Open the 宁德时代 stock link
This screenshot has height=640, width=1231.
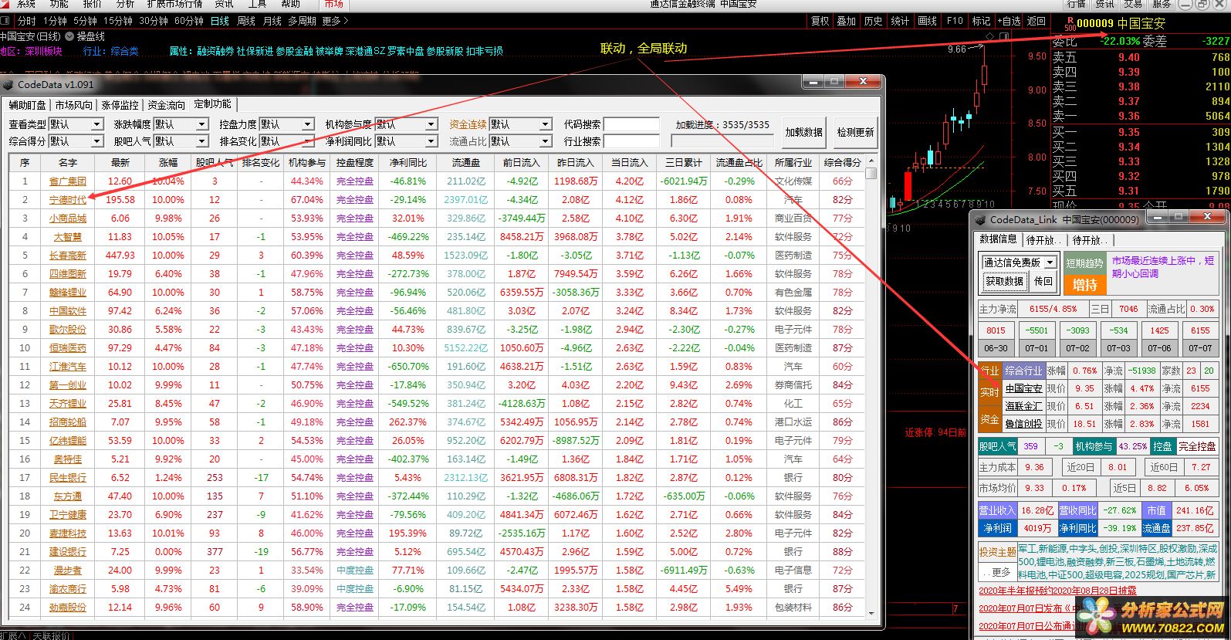pos(68,200)
